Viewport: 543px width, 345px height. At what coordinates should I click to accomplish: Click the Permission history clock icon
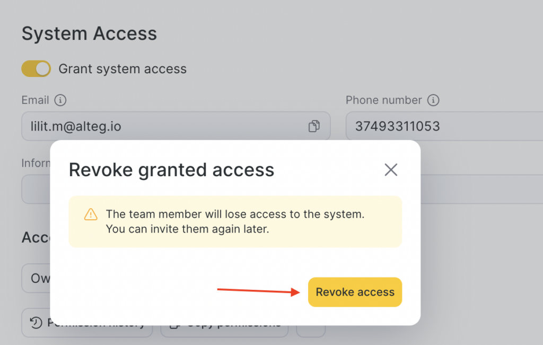[36, 323]
